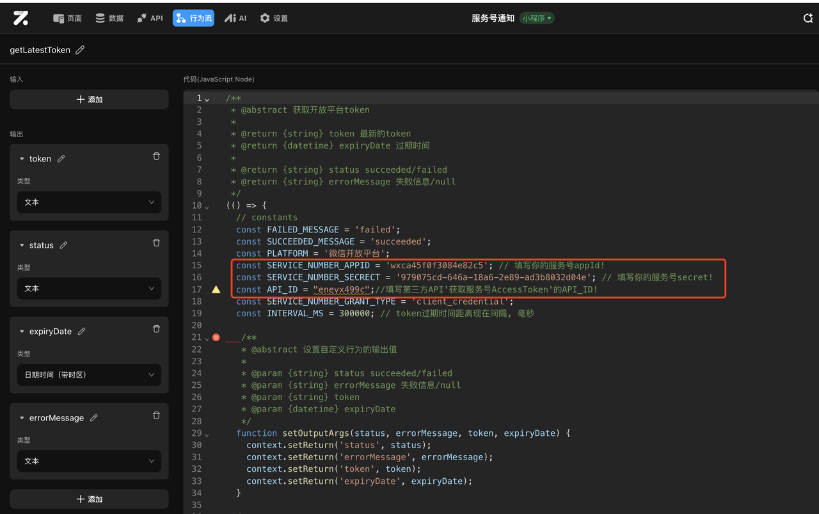The width and height of the screenshot is (819, 514).
Task: Click the refresh icon at top right
Action: tap(808, 19)
